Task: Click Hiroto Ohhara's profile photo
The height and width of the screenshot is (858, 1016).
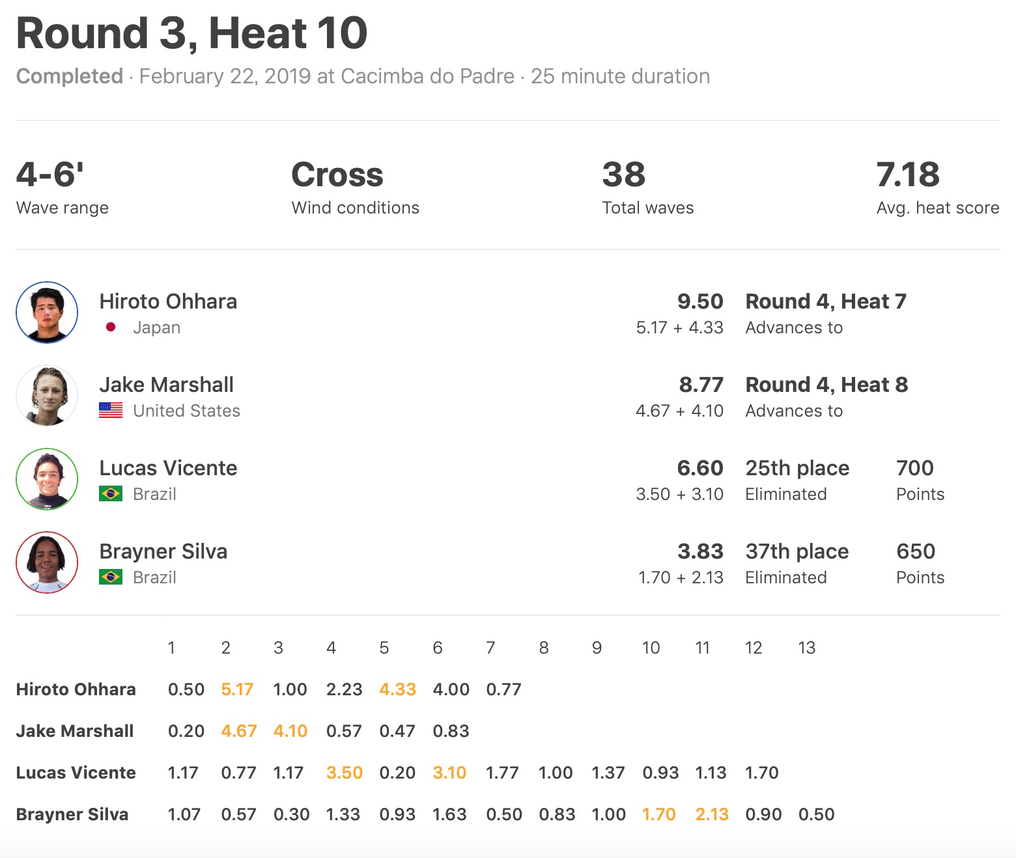Action: pos(47,312)
